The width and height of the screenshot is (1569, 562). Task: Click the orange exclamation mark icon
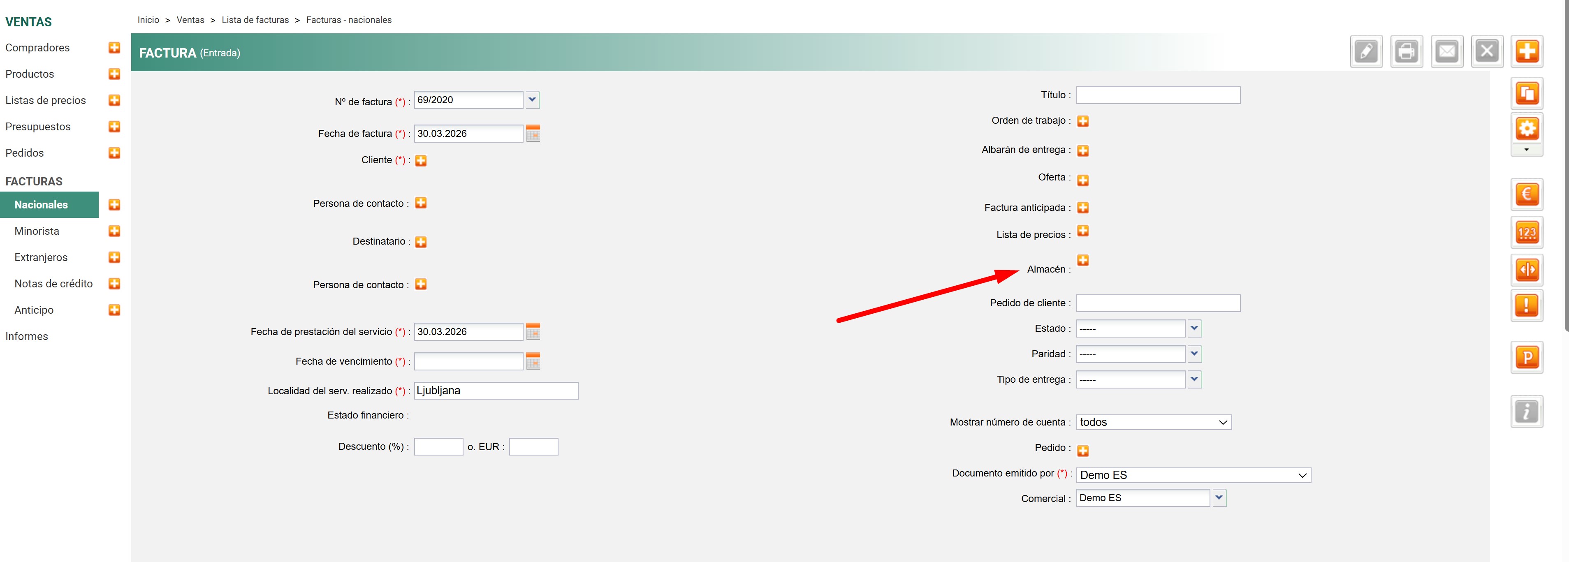[1526, 305]
